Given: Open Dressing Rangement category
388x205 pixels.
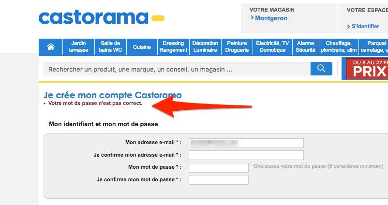Looking at the screenshot, I should [x=173, y=46].
